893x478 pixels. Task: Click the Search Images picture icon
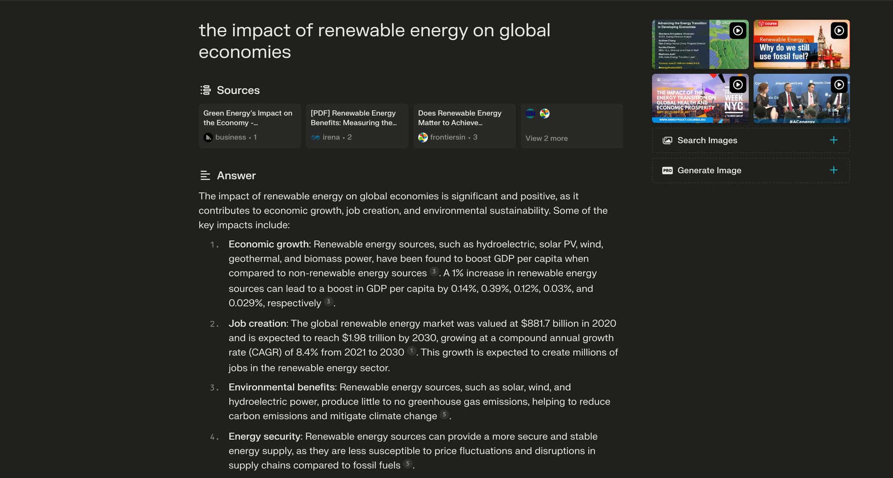[x=667, y=140]
